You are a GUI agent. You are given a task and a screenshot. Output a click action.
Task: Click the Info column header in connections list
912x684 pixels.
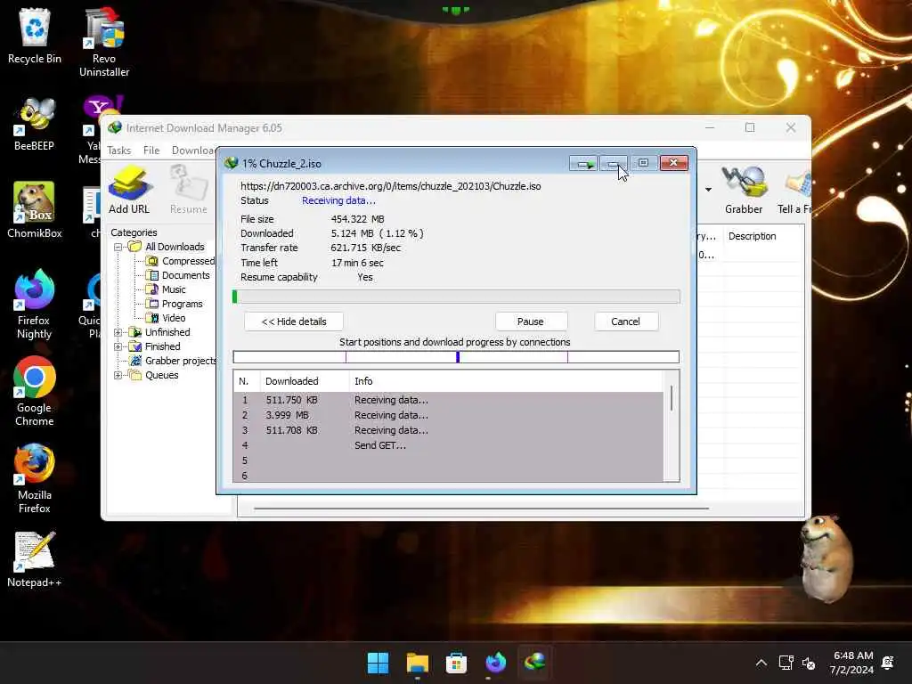pos(506,381)
